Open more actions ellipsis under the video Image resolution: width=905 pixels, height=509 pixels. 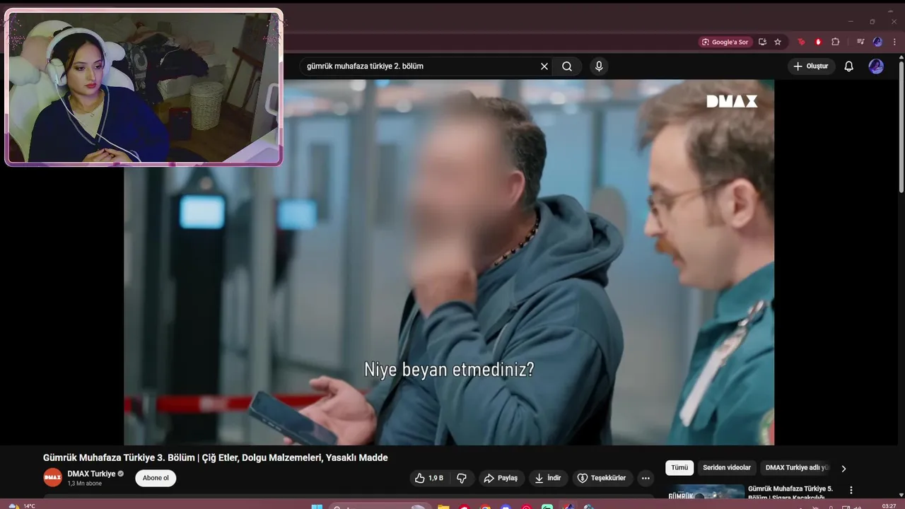coord(646,479)
